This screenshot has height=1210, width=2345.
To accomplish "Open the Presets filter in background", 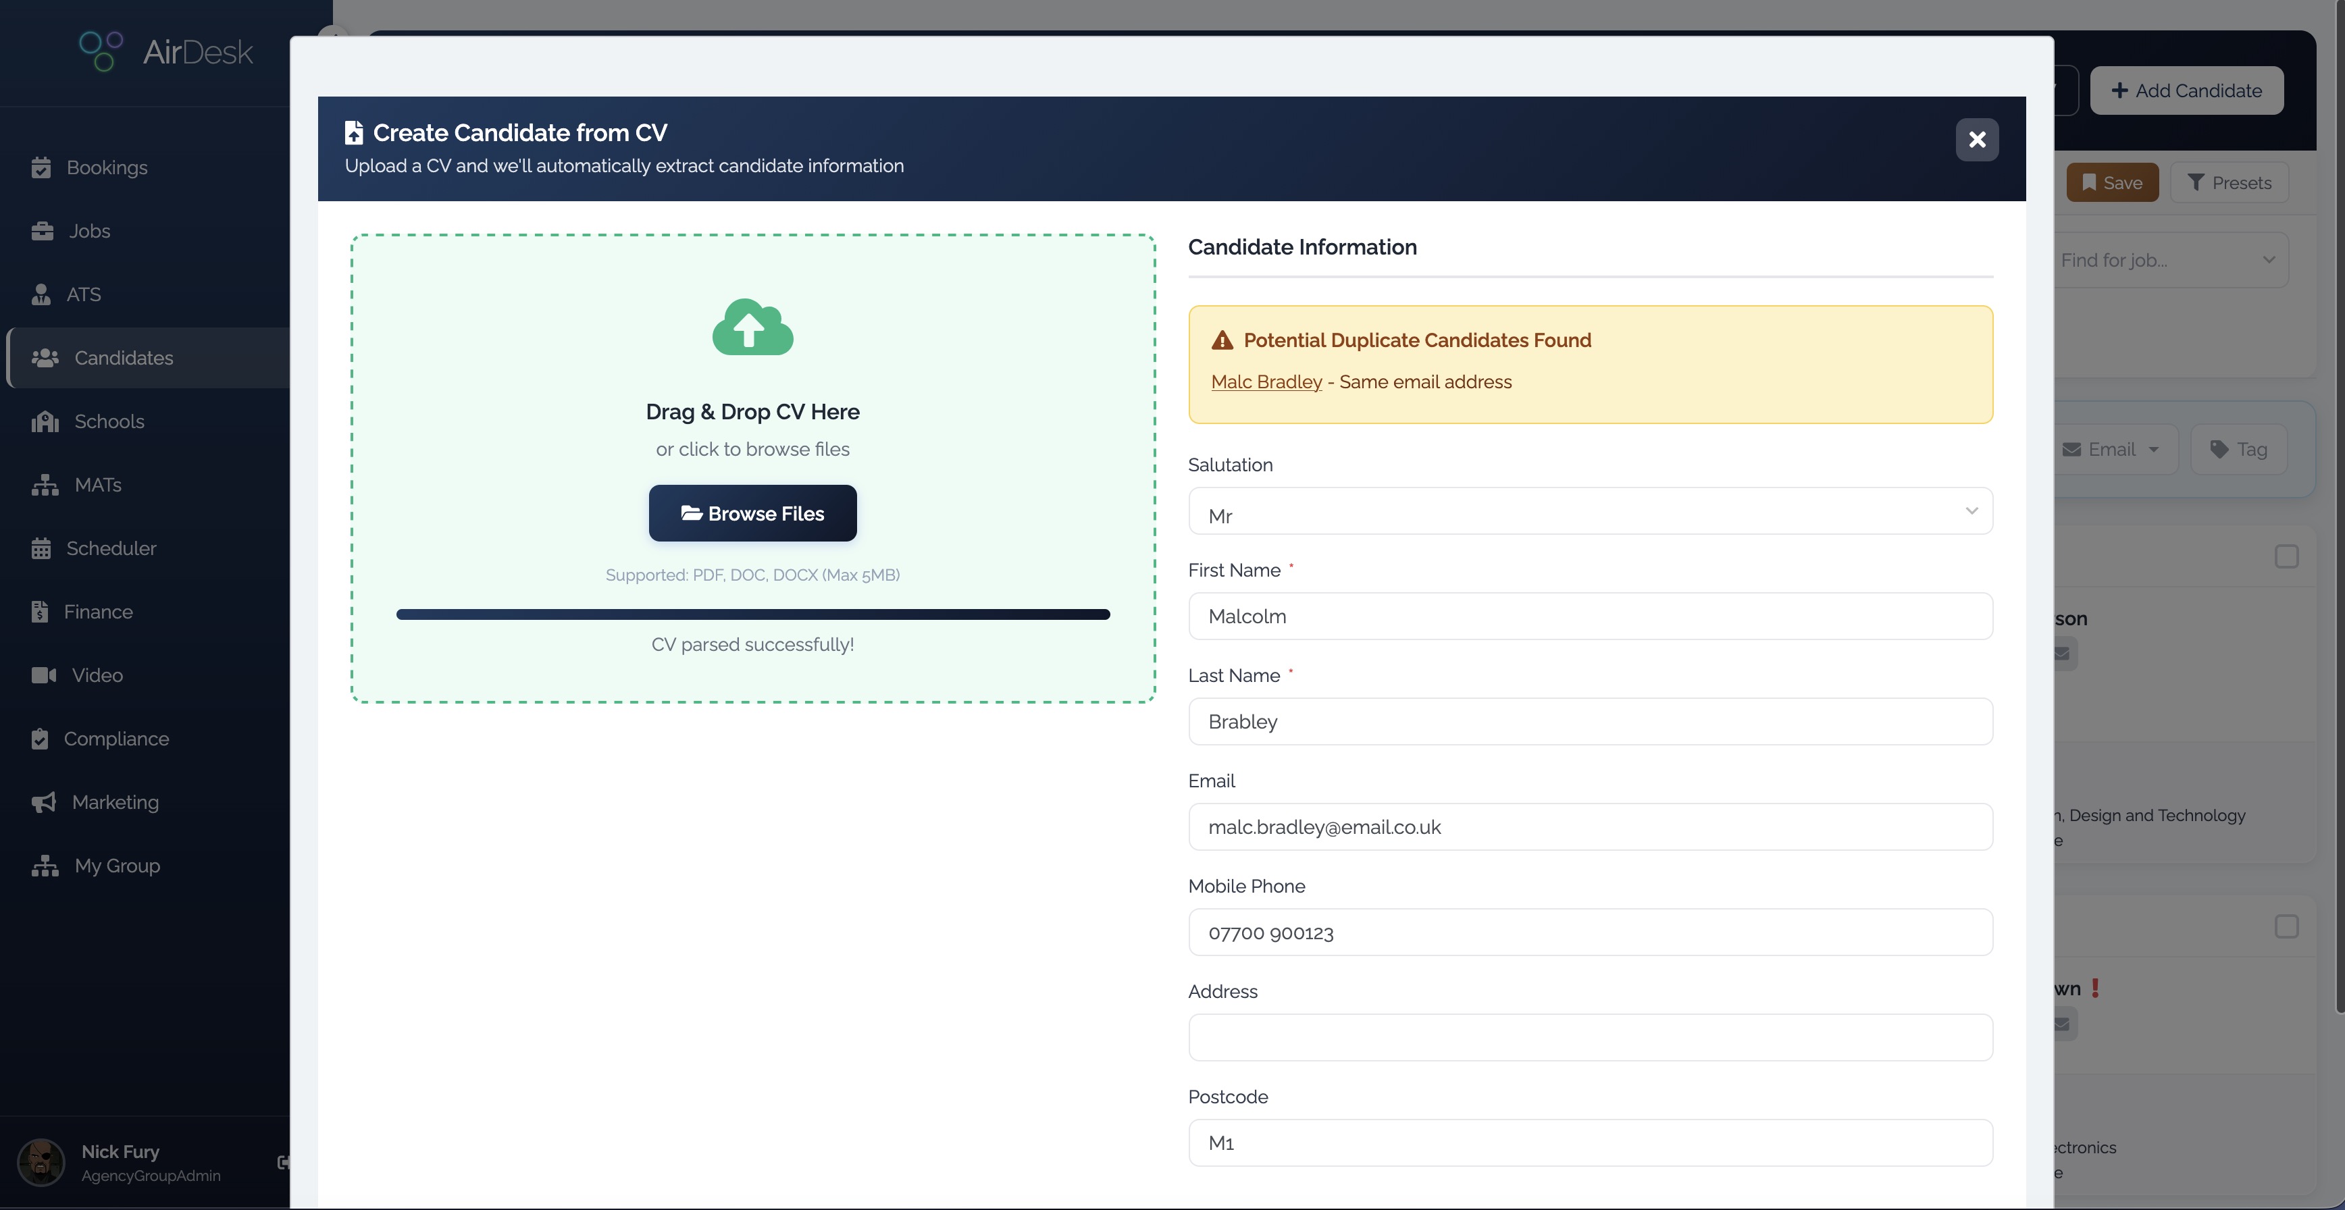I will point(2230,183).
